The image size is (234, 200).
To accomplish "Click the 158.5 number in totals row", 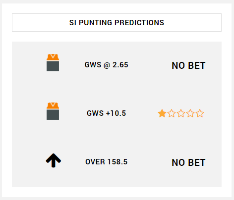I will [117, 162].
